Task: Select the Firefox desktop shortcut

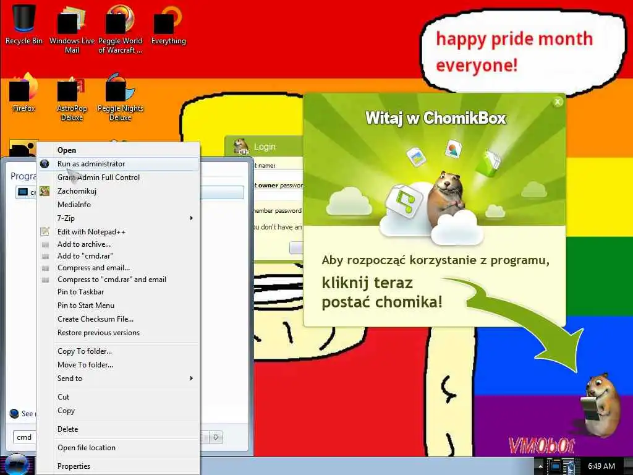Action: (x=24, y=92)
